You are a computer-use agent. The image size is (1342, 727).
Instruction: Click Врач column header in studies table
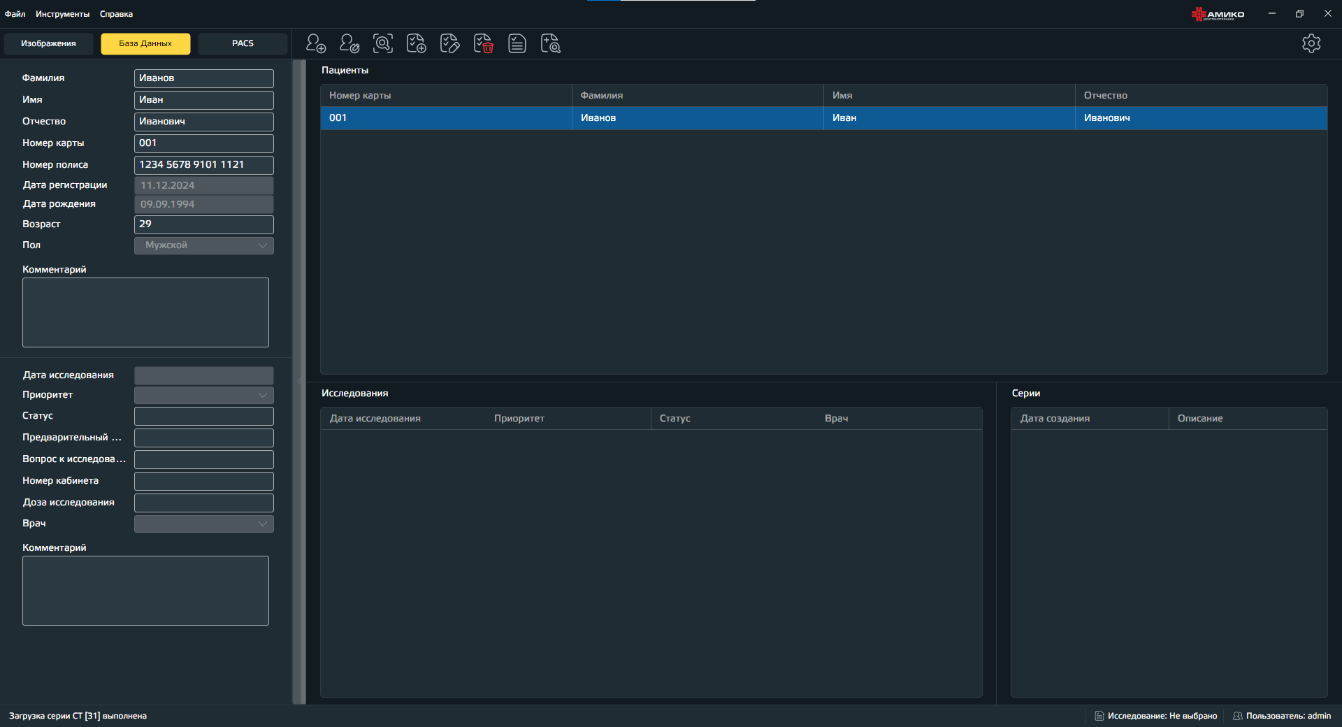click(x=900, y=419)
